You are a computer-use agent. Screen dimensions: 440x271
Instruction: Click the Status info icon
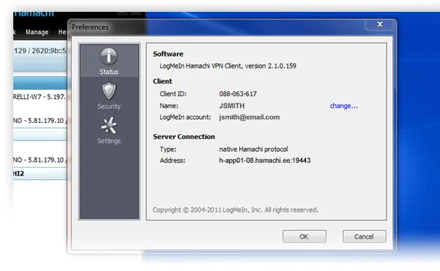109,57
